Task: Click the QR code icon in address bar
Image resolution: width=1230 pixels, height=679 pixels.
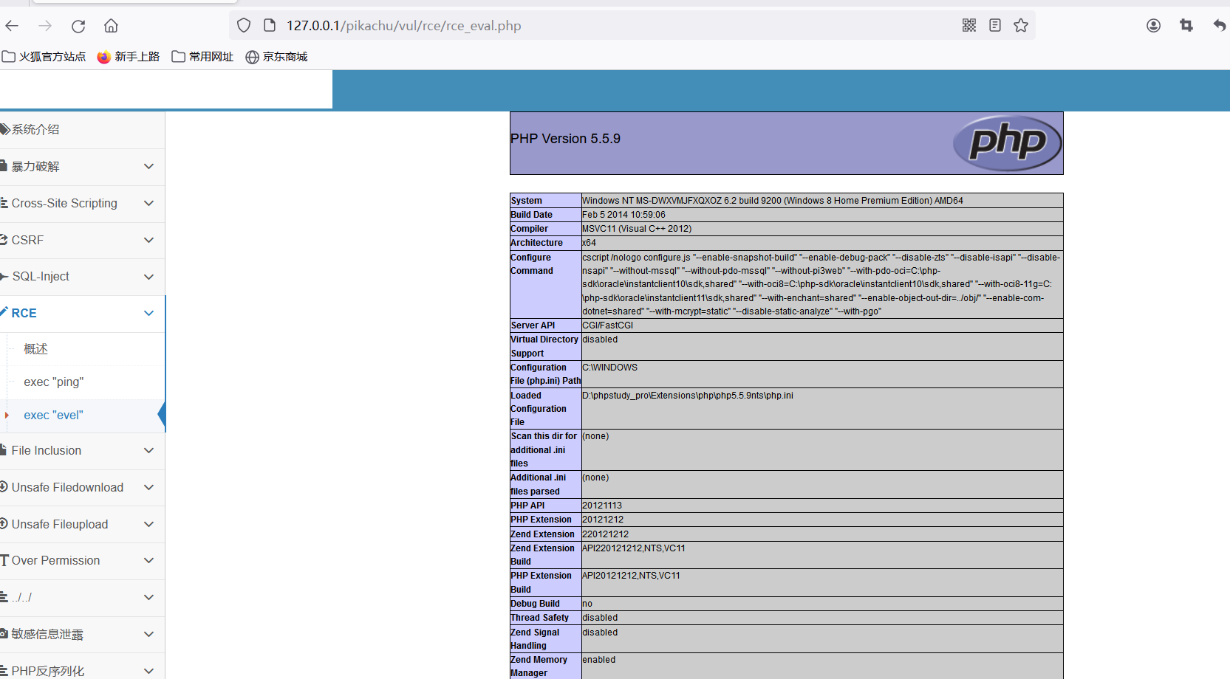Action: tap(968, 24)
